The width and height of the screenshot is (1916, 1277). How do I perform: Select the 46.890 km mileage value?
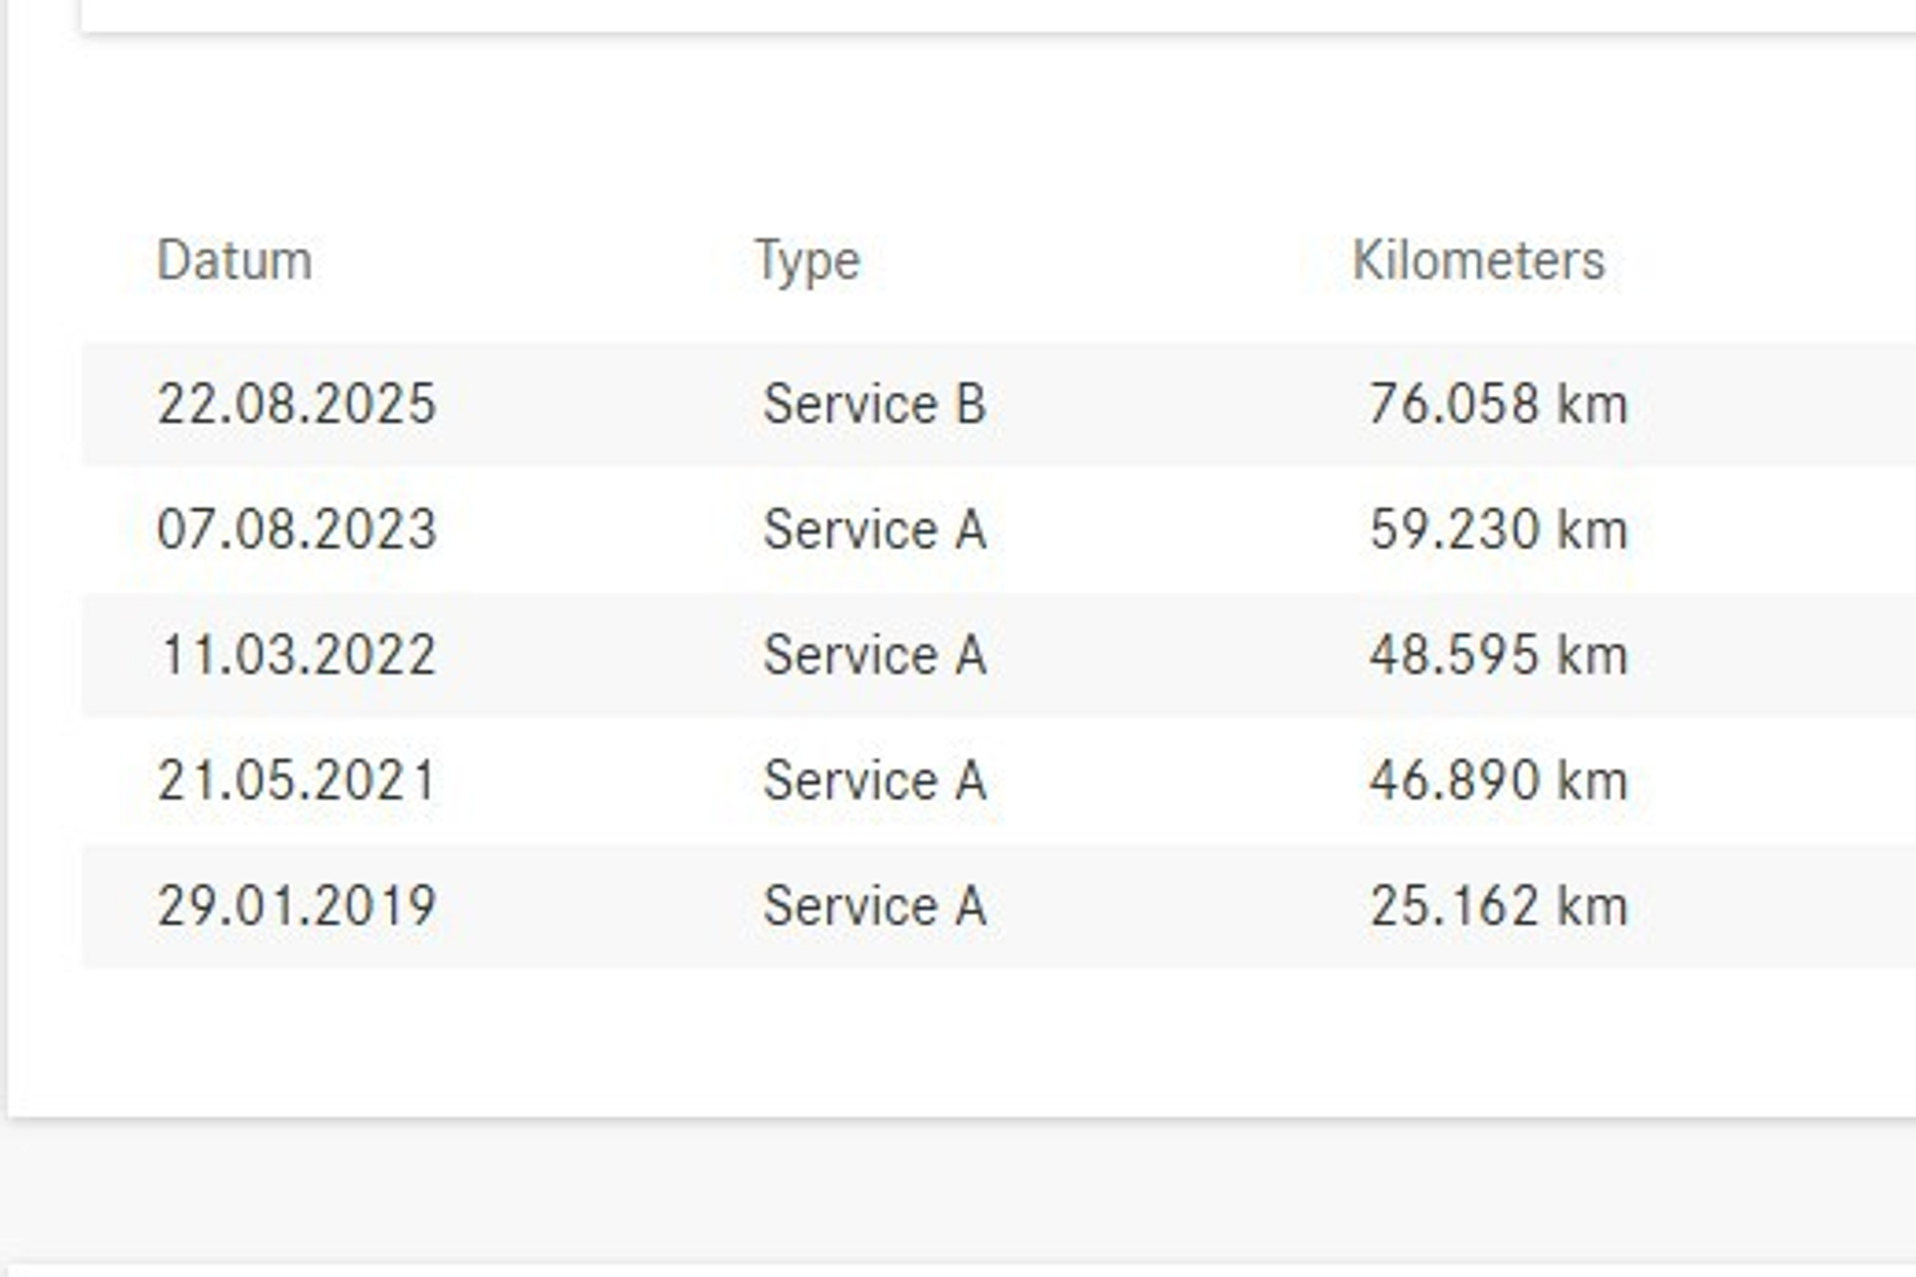pyautogui.click(x=1498, y=780)
